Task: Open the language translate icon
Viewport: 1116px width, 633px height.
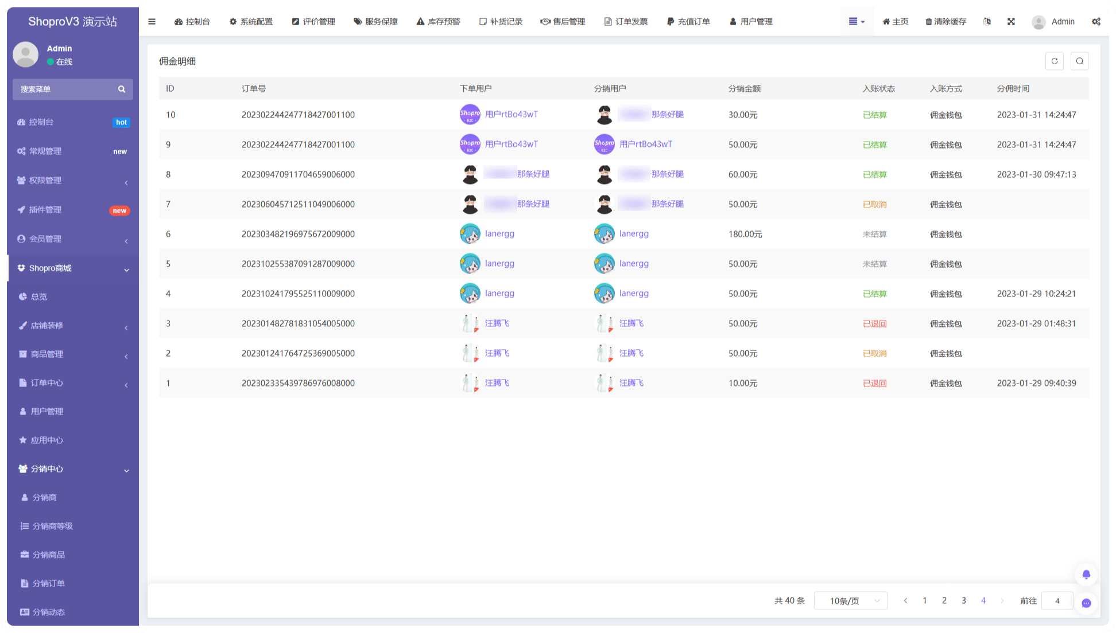Action: 987,22
